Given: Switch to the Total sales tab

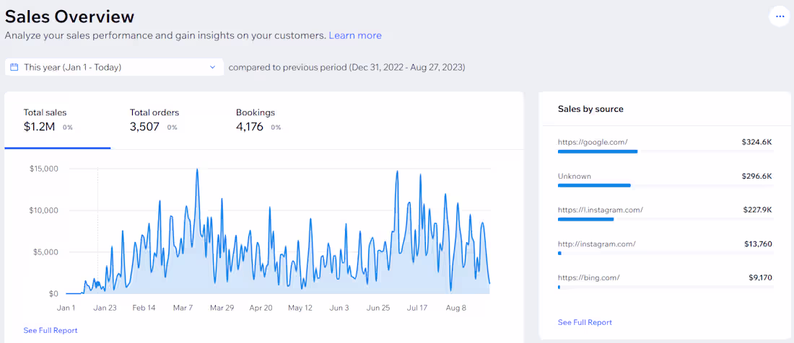Looking at the screenshot, I should [58, 121].
